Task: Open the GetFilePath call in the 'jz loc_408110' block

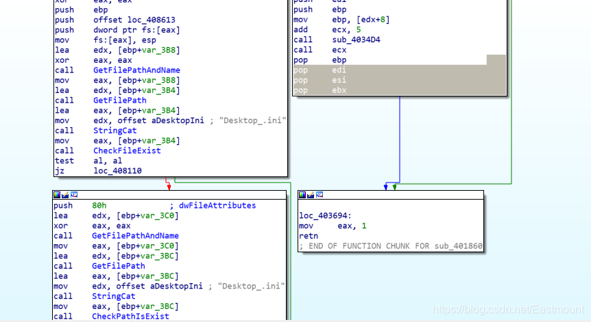Action: pyautogui.click(x=119, y=100)
